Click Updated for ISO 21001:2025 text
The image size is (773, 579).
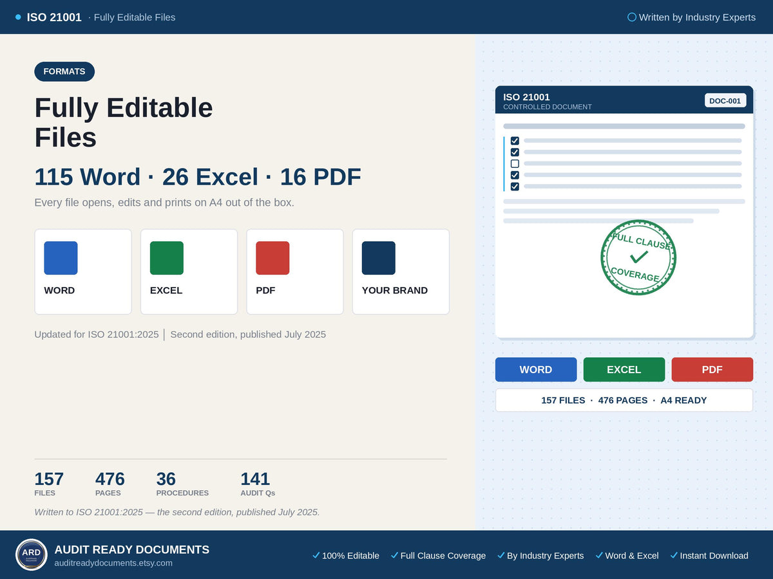point(97,335)
